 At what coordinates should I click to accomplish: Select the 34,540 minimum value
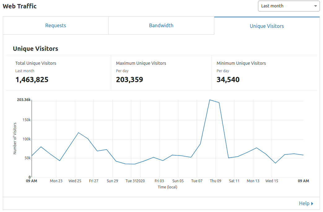click(x=228, y=80)
